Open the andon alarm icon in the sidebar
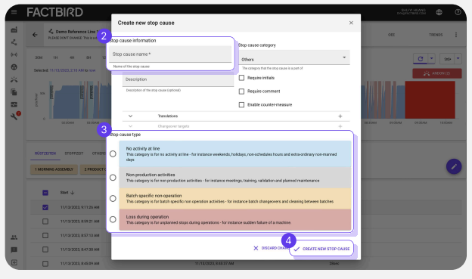472x279 pixels. 14,79
